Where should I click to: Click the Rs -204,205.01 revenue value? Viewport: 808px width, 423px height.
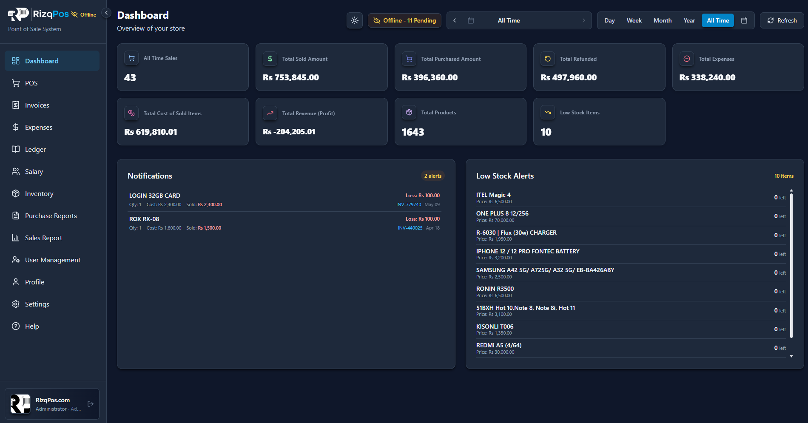coord(289,132)
